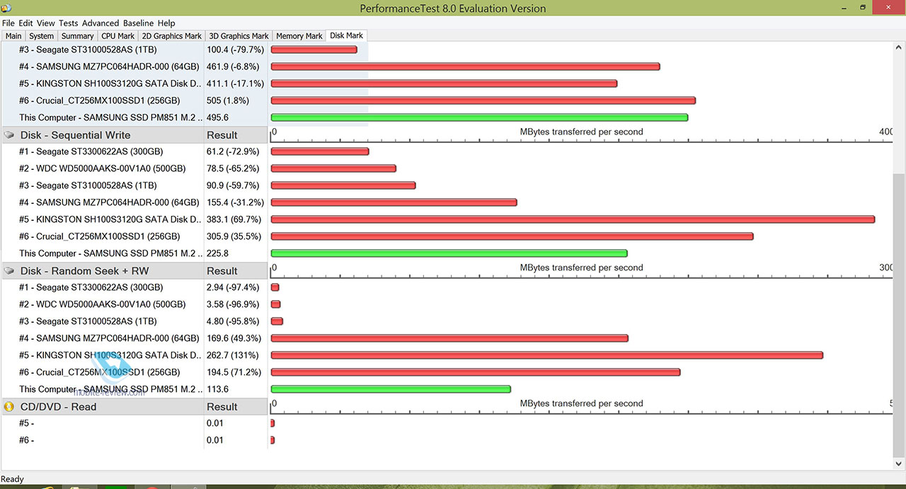The height and width of the screenshot is (489, 906).
Task: Click the green This Computer bar in Random Seek + RW
Action: pyautogui.click(x=391, y=389)
